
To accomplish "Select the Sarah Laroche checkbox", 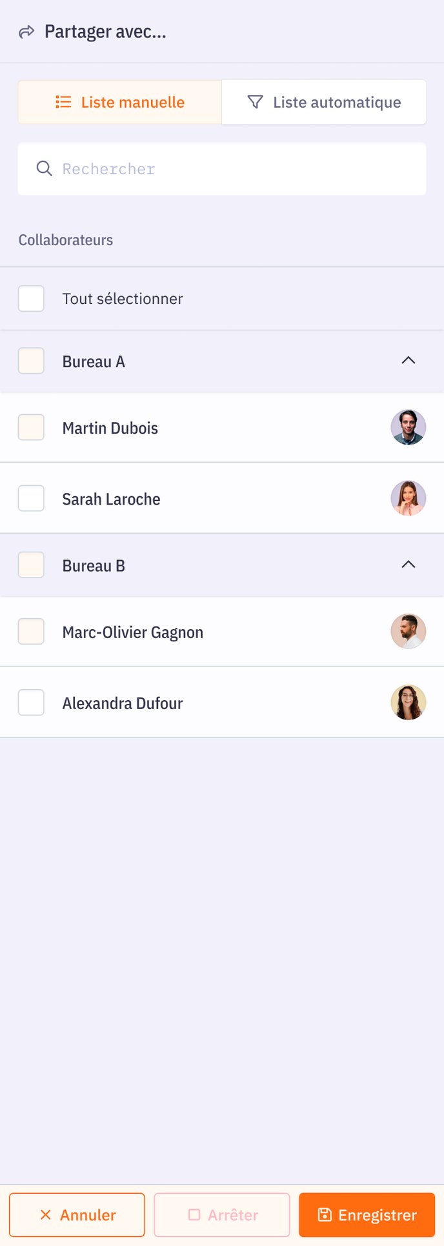I will pyautogui.click(x=31, y=498).
